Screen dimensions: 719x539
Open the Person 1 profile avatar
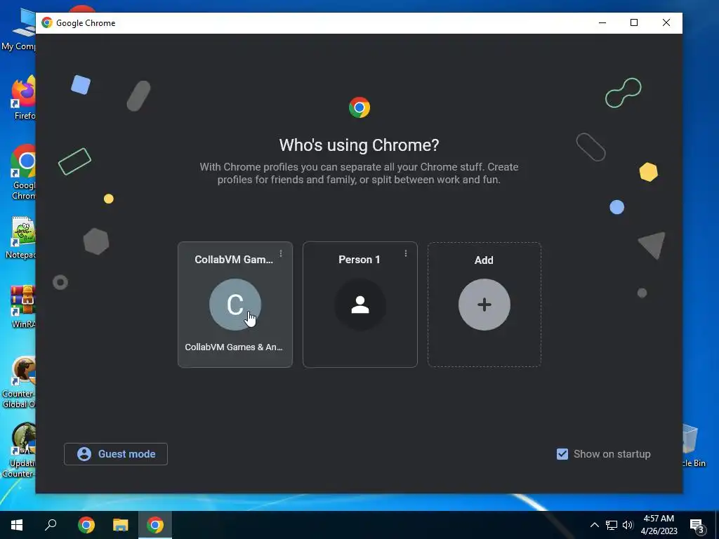coord(360,305)
